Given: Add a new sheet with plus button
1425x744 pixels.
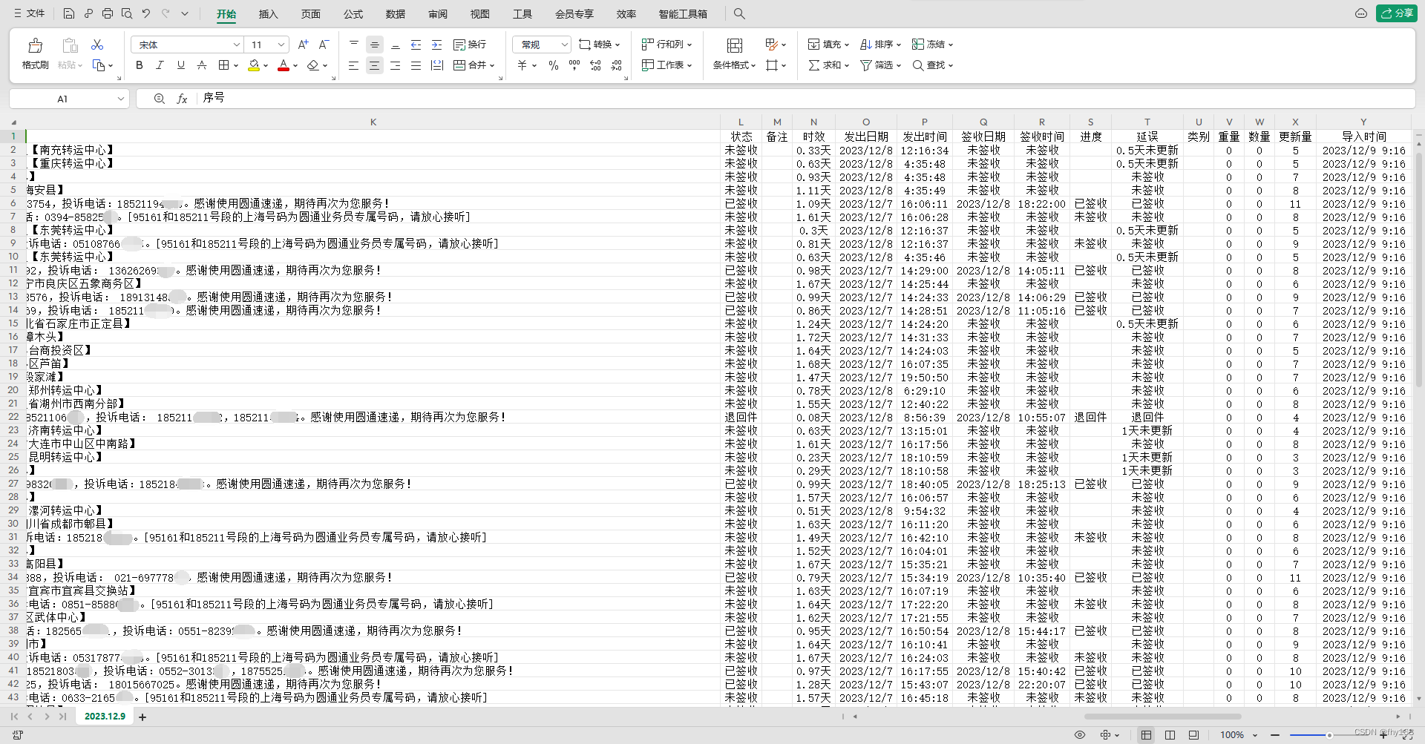Looking at the screenshot, I should point(142,717).
